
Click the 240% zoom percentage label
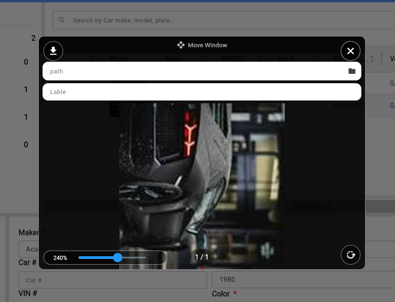pos(60,258)
